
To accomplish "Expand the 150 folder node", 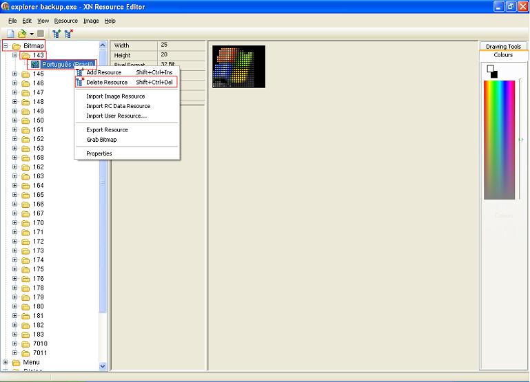I will 14,120.
